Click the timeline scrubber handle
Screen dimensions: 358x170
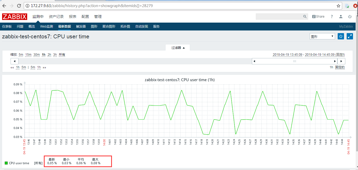coord(294,61)
